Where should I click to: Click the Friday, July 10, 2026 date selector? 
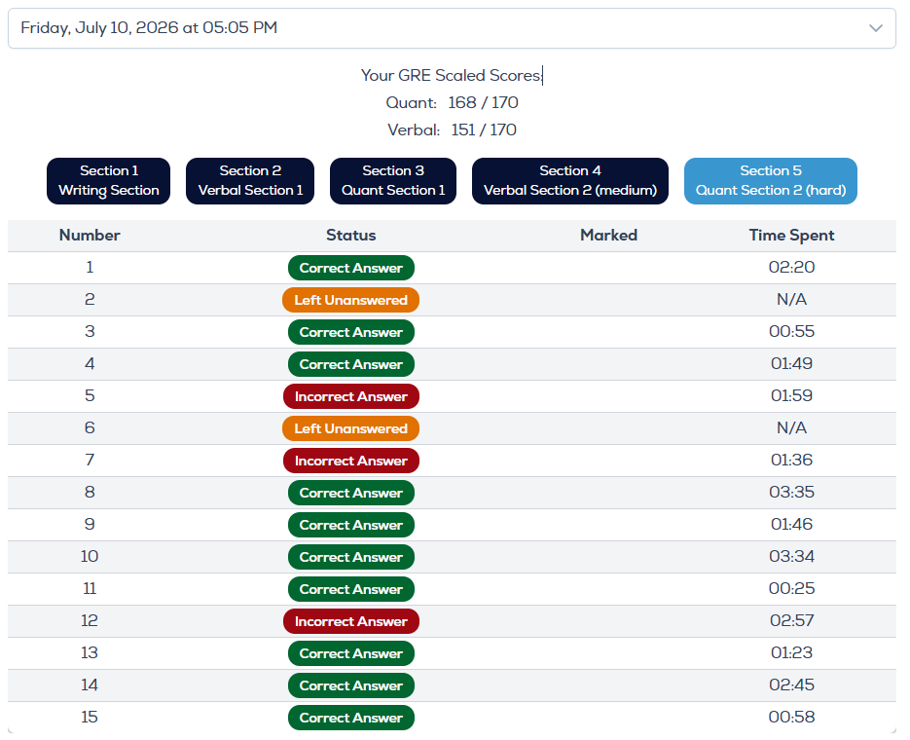tap(452, 28)
